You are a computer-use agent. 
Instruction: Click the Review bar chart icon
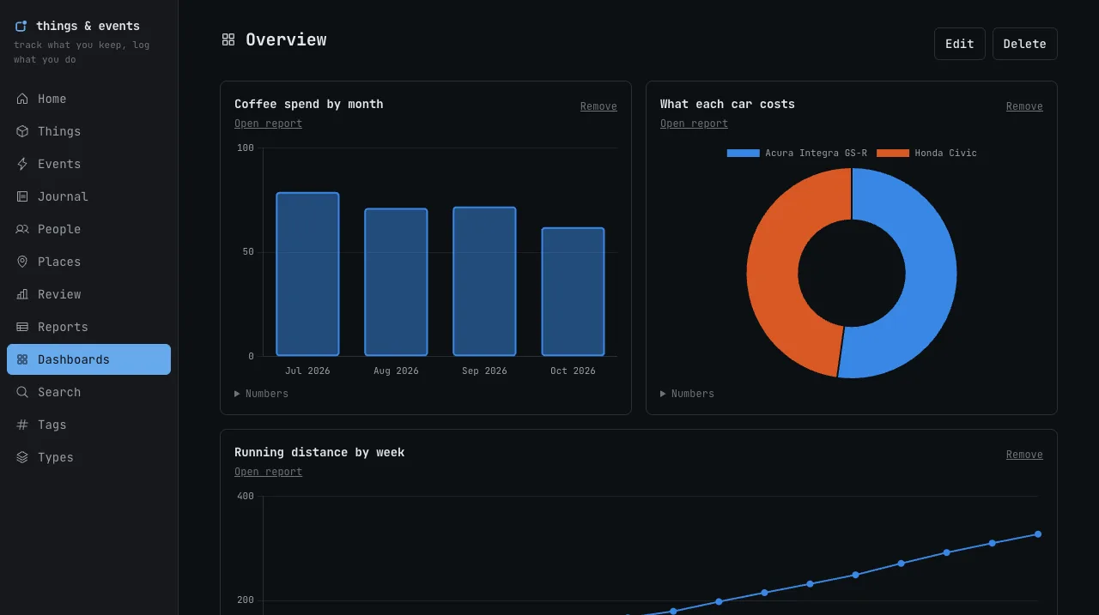pyautogui.click(x=22, y=294)
